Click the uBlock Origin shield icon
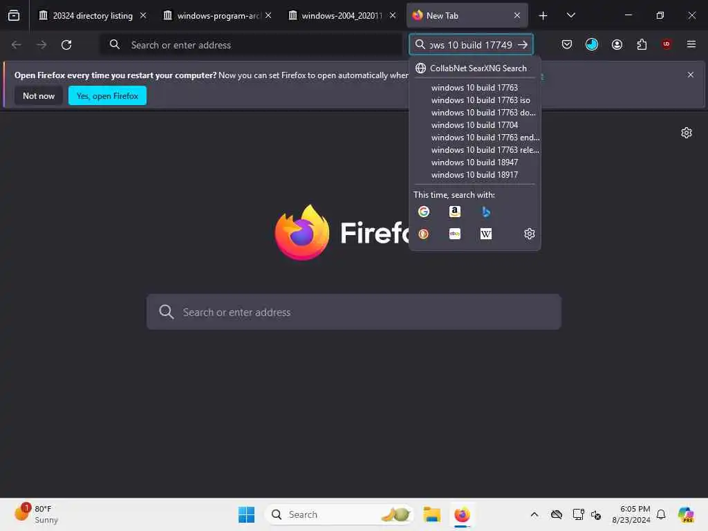Viewport: 708px width, 531px height. [667, 44]
